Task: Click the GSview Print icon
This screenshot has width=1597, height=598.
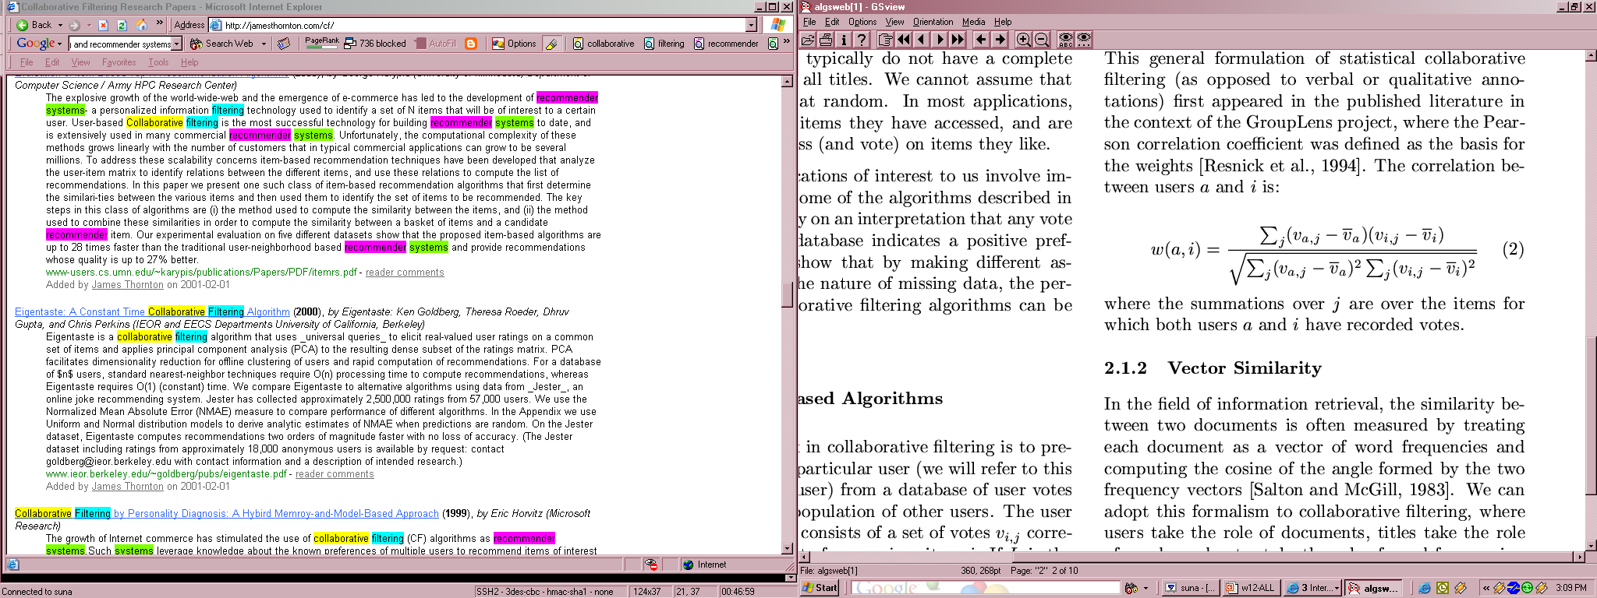Action: (x=826, y=40)
